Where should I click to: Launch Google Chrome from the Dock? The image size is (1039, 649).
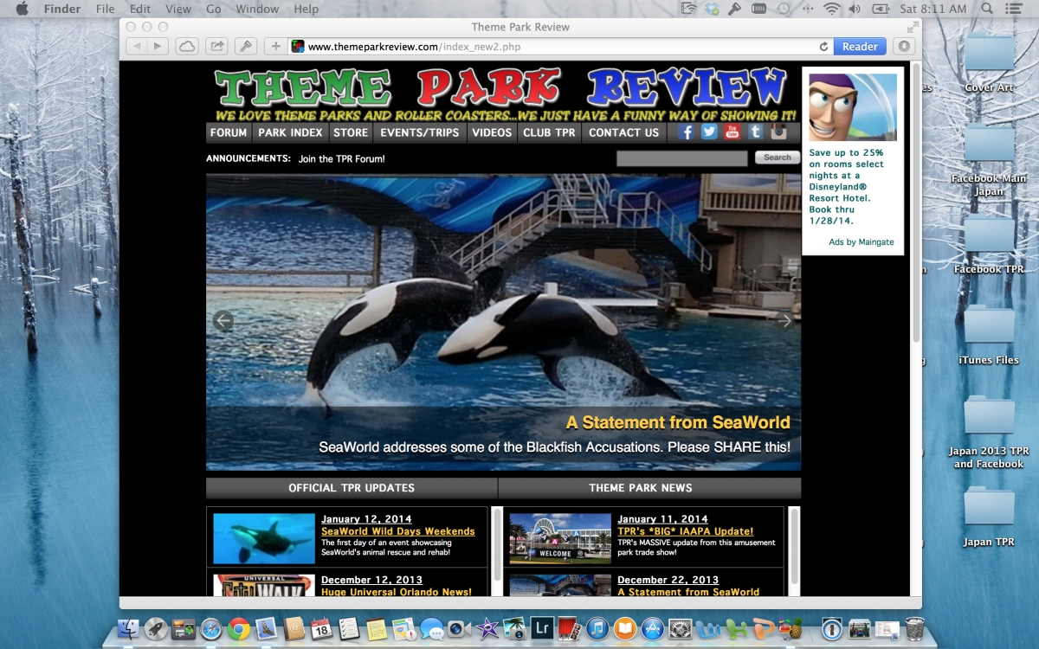239,629
